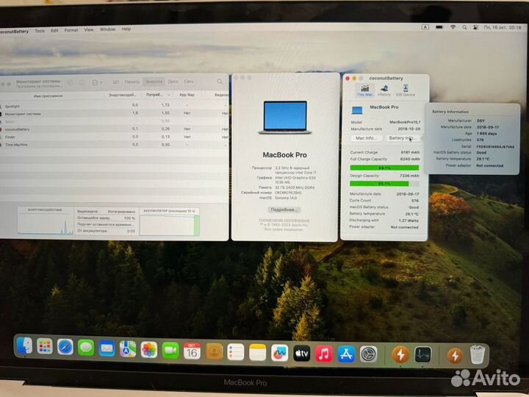Select Энергия tab in Activity Monitor
Image resolution: width=529 pixels, height=397 pixels.
tap(154, 82)
